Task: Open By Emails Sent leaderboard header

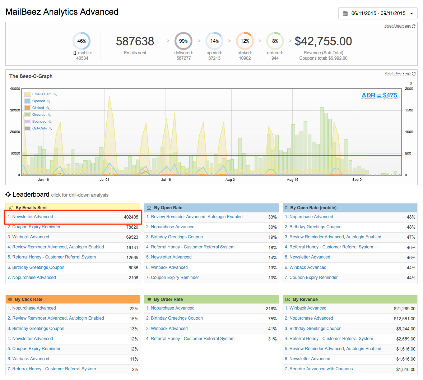Action: tap(73, 208)
